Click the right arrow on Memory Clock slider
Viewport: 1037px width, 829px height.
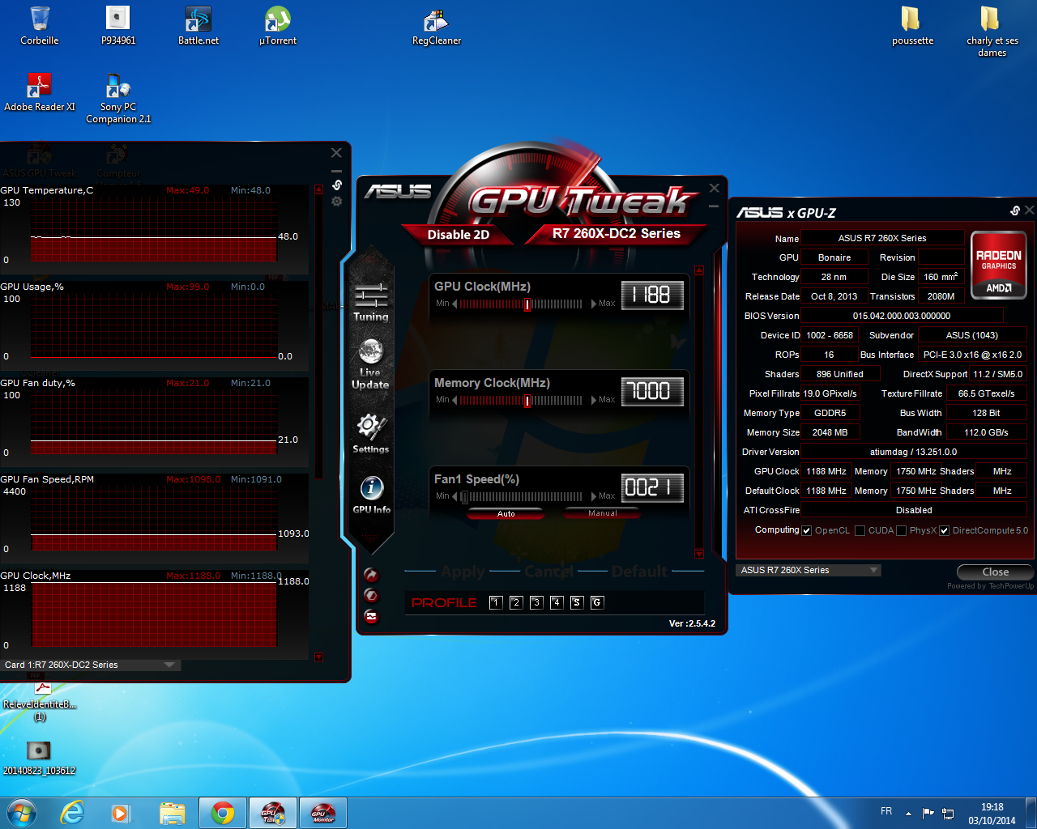(593, 400)
